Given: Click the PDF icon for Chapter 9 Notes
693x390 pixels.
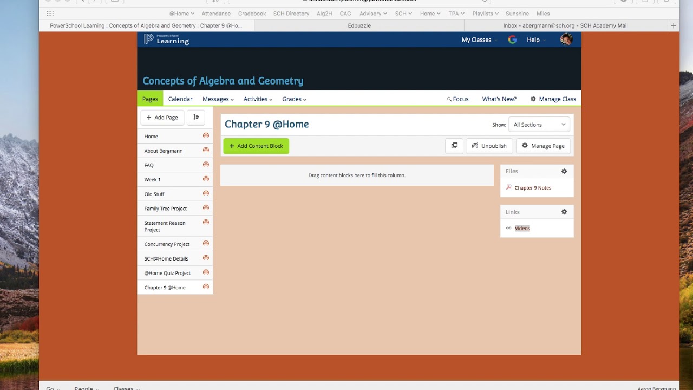Looking at the screenshot, I should click(x=509, y=187).
